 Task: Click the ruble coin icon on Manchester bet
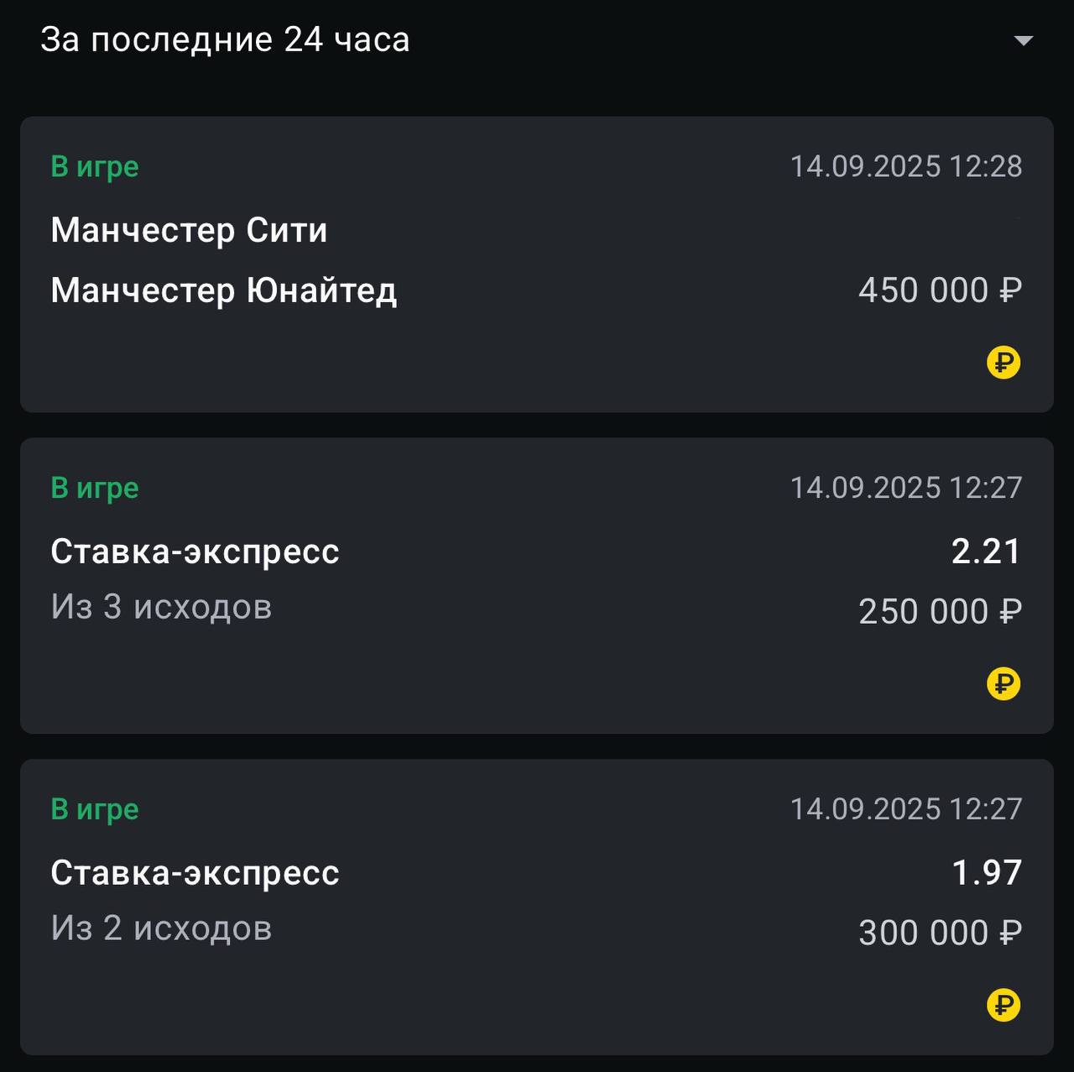click(x=1003, y=363)
